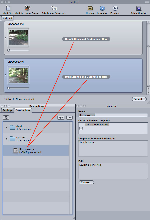Click the Preview play icon
Screen dimensions: 150x220
115,8
